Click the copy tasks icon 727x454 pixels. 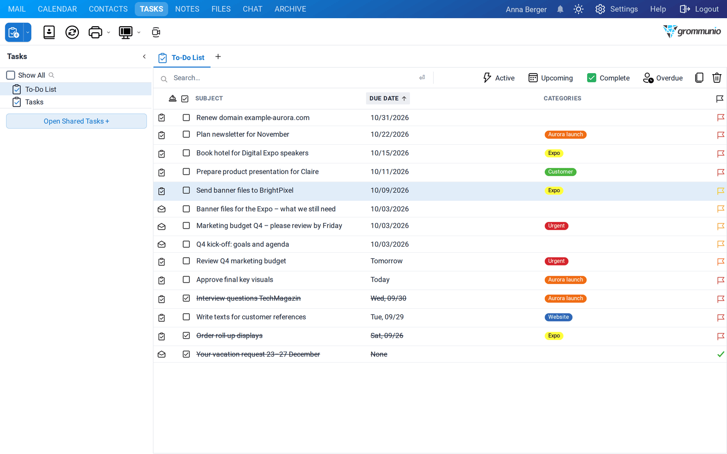coord(699,78)
